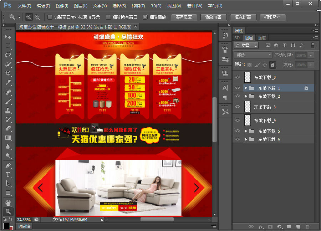The height and width of the screenshot is (231, 321).
Task: Disable the 细微缩放 checkbox
Action: [x=144, y=17]
